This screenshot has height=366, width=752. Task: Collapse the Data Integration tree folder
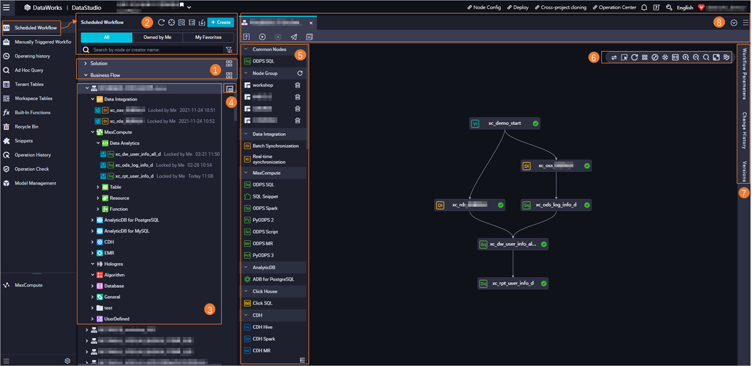point(93,99)
